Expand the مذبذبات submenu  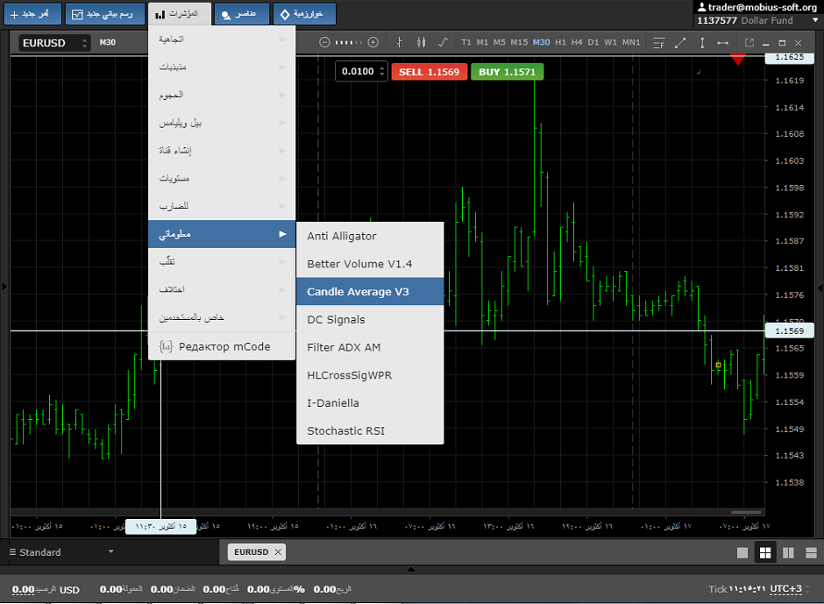[222, 68]
